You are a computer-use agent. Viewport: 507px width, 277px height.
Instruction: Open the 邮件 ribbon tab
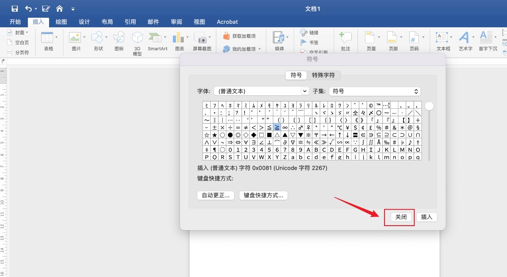click(153, 22)
